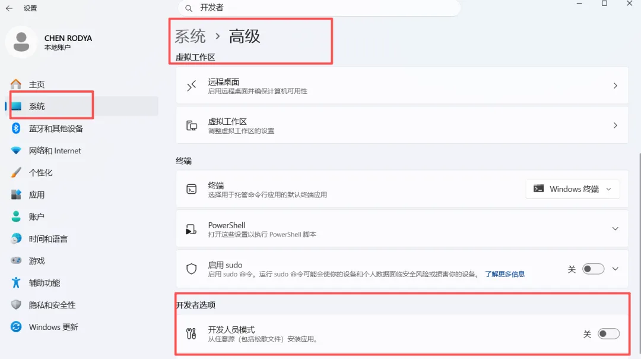Click the 开发者 search input field
This screenshot has height=359, width=641.
tap(319, 8)
